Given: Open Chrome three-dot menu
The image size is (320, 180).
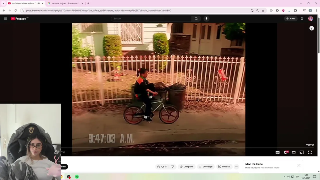Looking at the screenshot, I should click(x=316, y=10).
